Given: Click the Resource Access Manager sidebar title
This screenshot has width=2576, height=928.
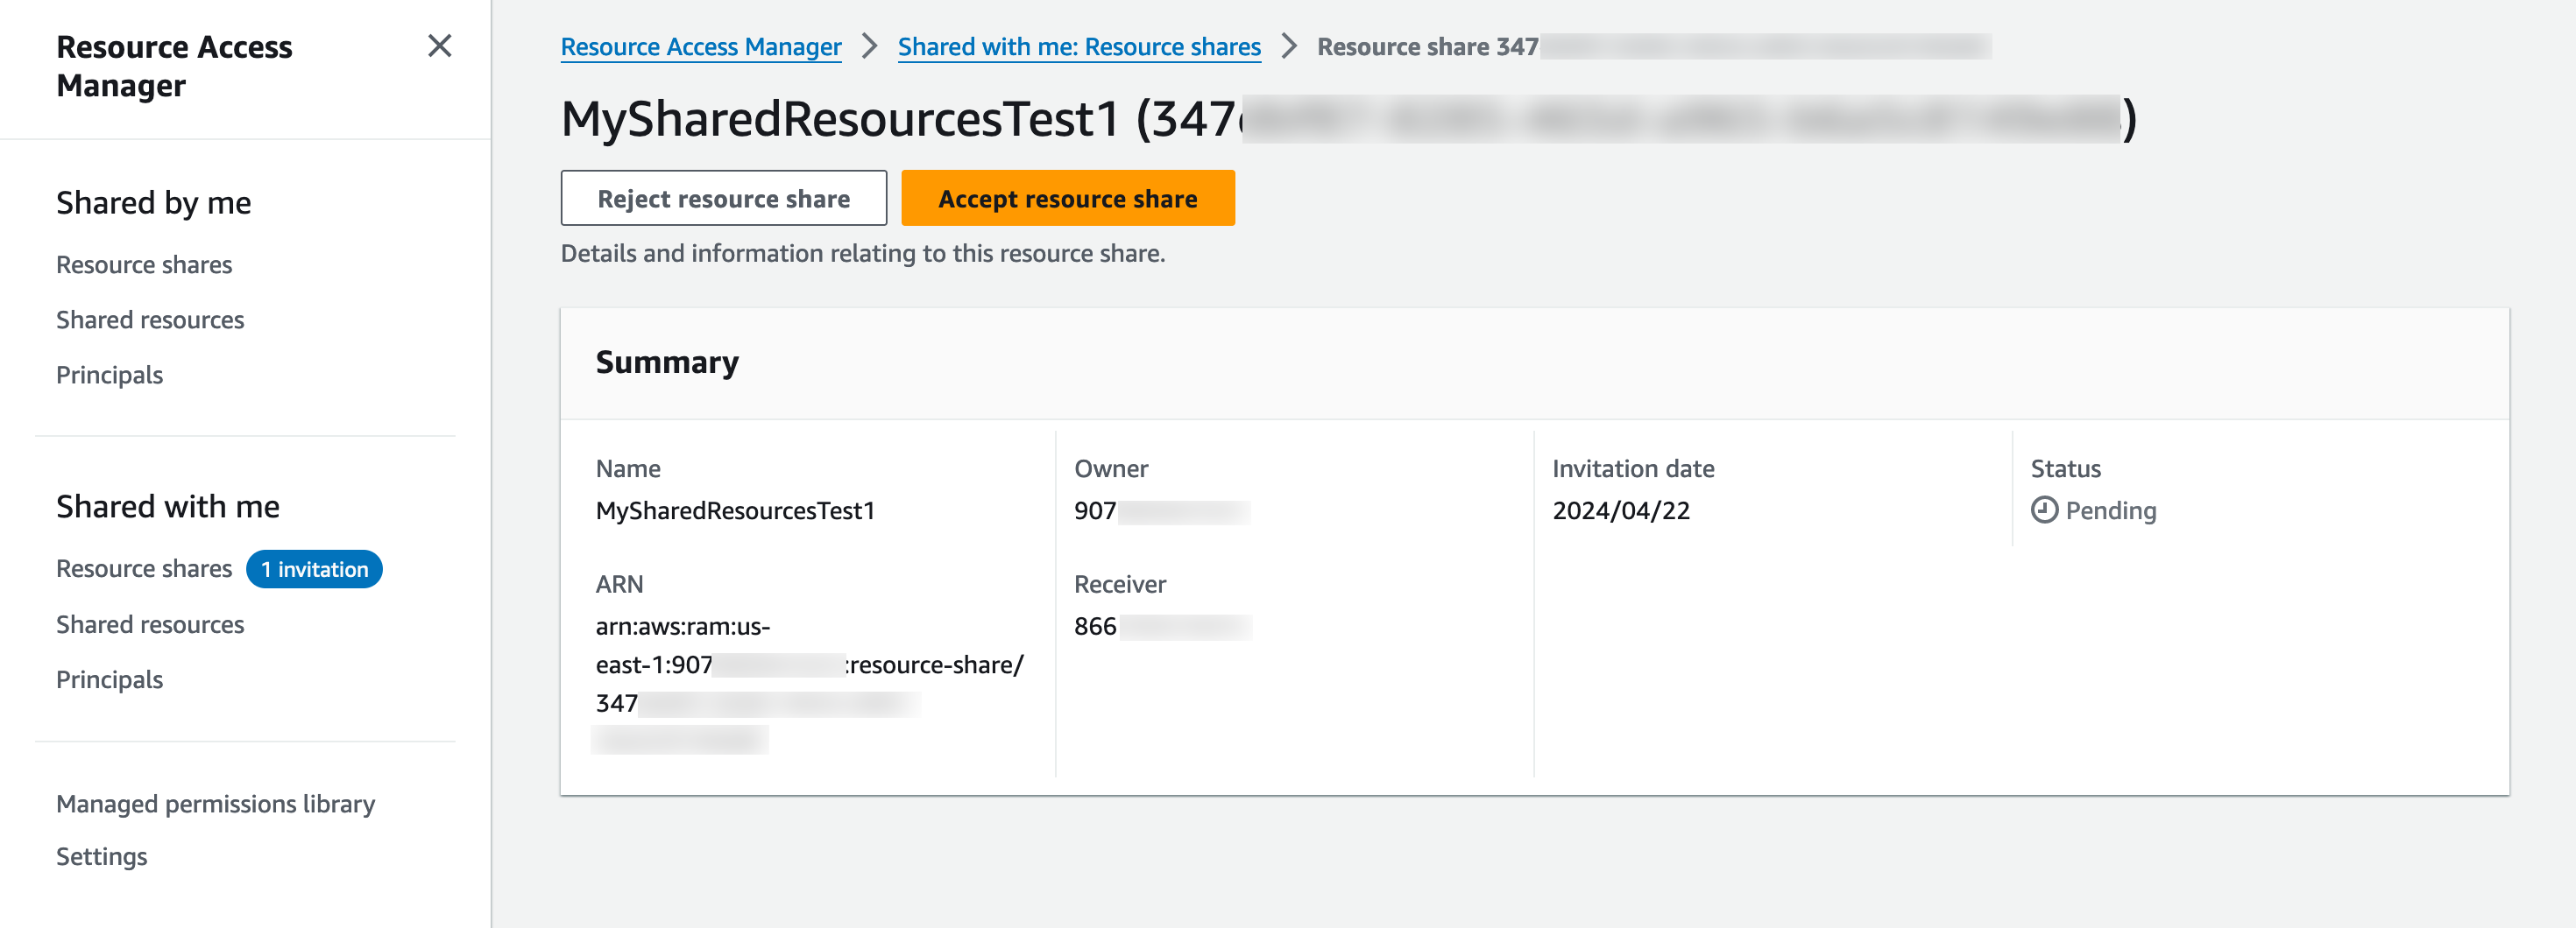Looking at the screenshot, I should 174,66.
